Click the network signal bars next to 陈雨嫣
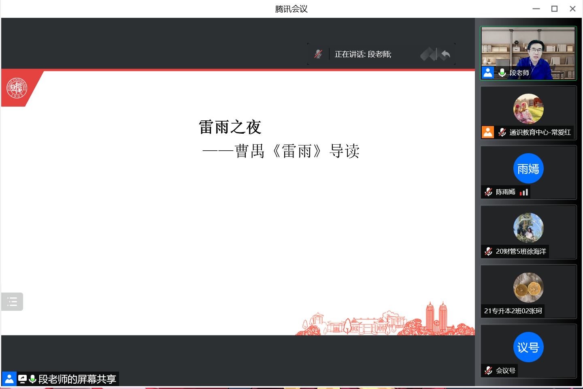 pos(524,192)
